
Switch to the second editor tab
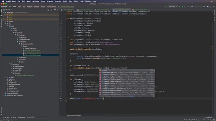(x=85, y=10)
